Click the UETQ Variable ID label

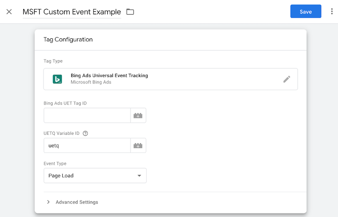(61, 133)
